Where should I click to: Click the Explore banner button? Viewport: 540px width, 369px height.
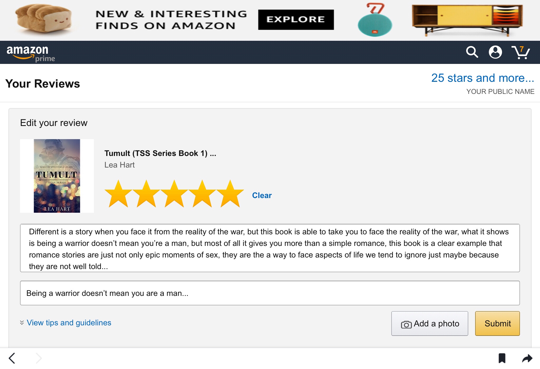click(x=296, y=20)
